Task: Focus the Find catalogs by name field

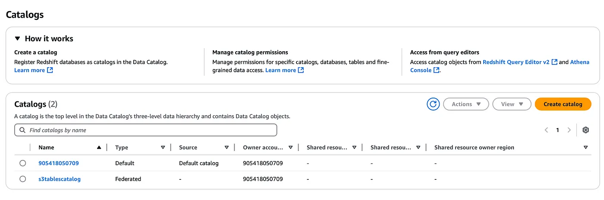Action: (x=146, y=130)
